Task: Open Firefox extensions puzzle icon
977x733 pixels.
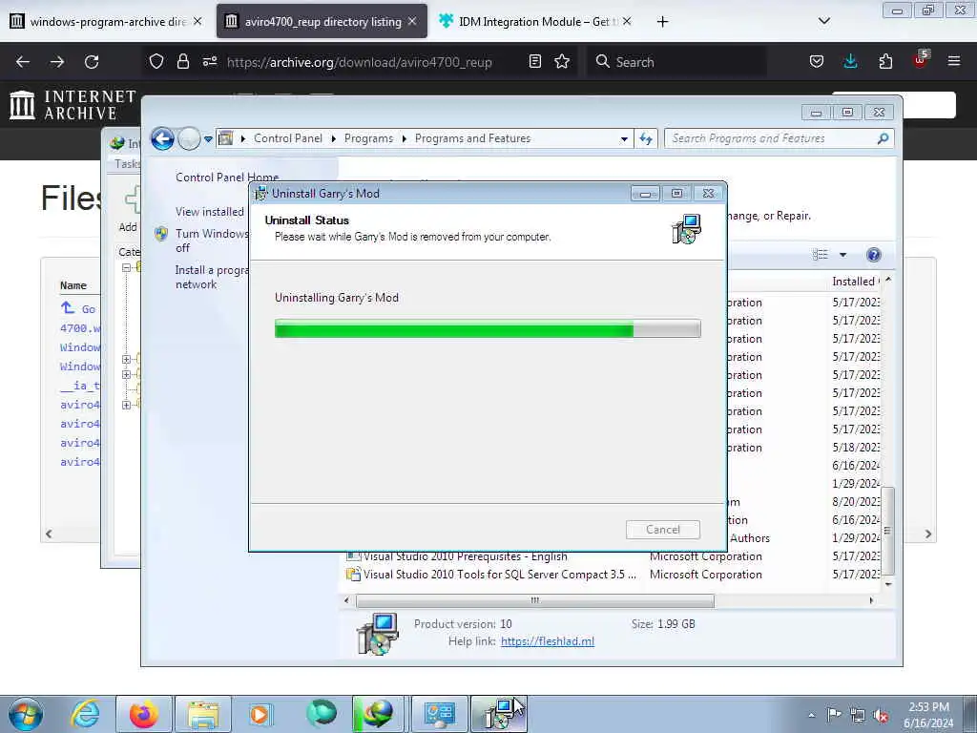Action: pyautogui.click(x=885, y=62)
